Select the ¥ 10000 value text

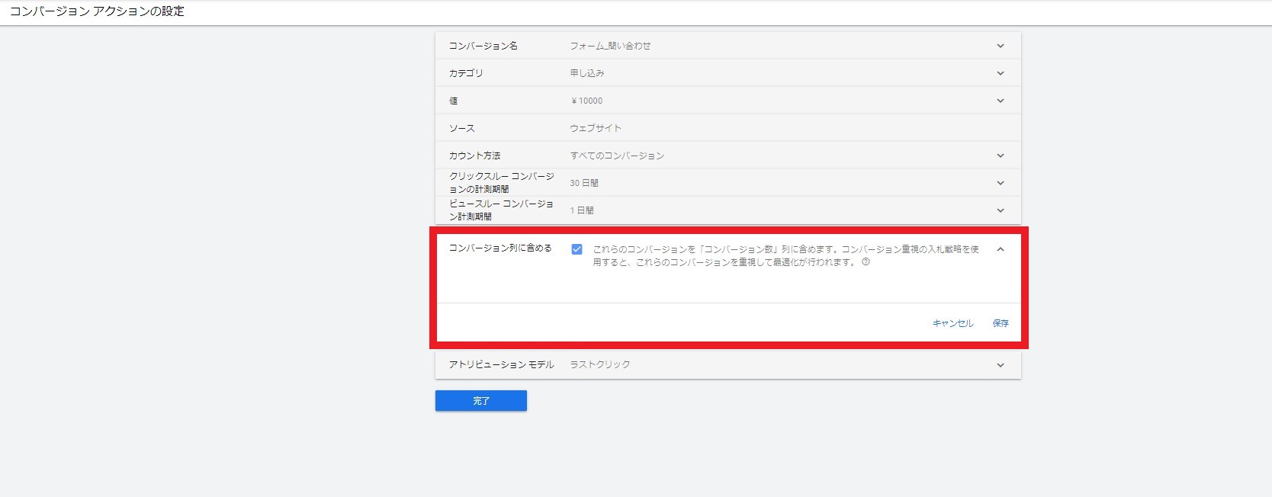point(586,101)
